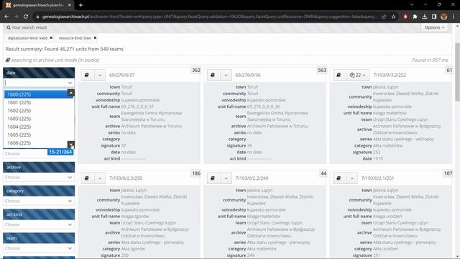Viewport: 460px width, 259px height.
Task: Click scan count badge 44
Action: pyautogui.click(x=323, y=173)
